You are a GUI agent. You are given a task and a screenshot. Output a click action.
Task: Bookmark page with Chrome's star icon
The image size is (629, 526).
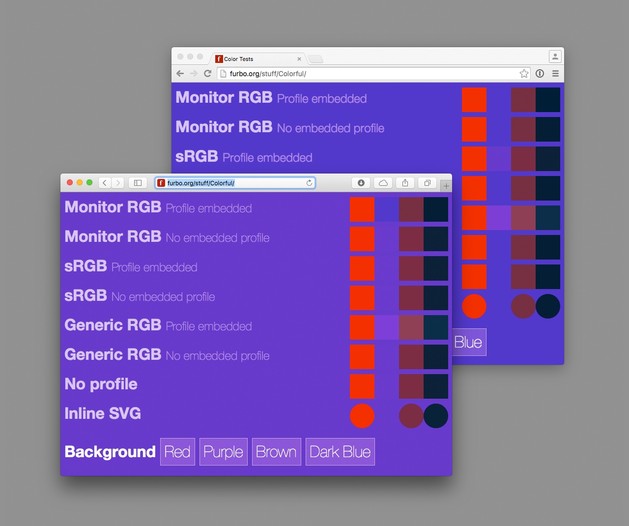(524, 74)
